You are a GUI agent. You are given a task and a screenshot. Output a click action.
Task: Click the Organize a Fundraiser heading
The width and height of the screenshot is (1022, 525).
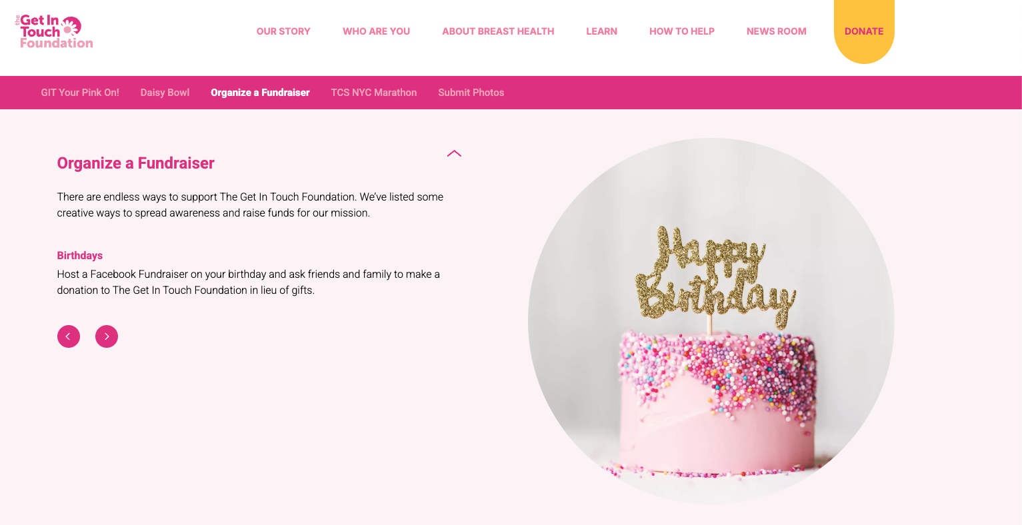point(136,163)
